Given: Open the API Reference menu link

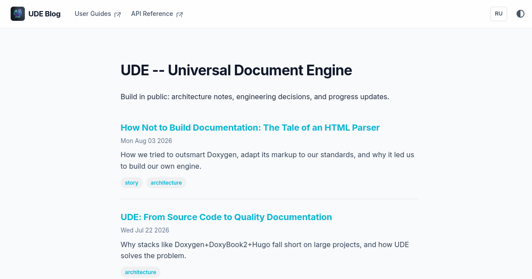Looking at the screenshot, I should pyautogui.click(x=152, y=14).
